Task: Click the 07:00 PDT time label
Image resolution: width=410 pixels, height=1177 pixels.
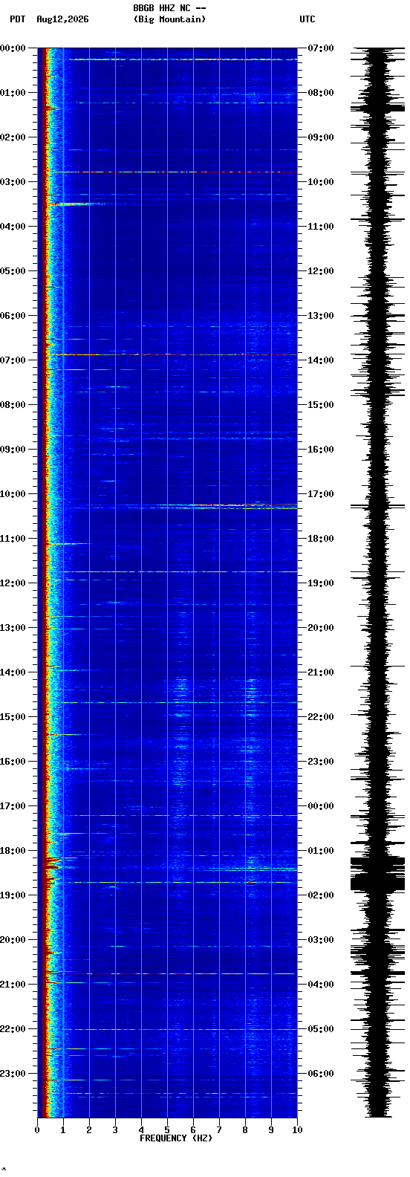Action: coord(13,360)
